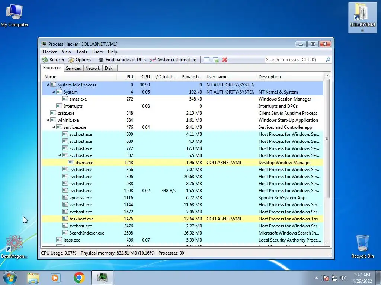Select the Processes tab

[52, 68]
